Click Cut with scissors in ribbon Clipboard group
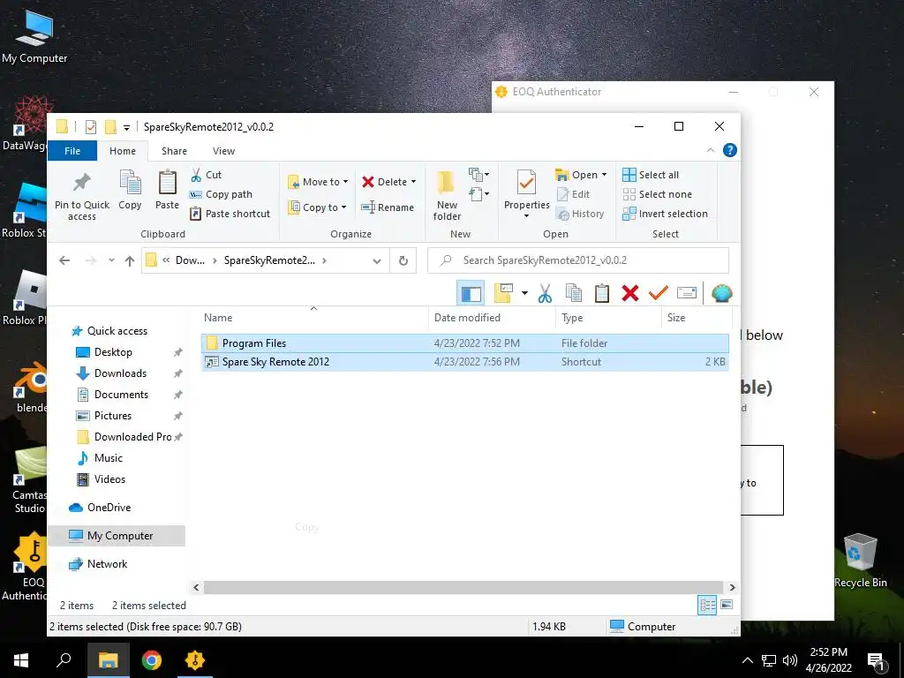 (x=207, y=175)
